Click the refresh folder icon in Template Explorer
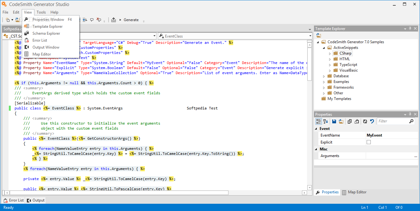420x211 pixels. 319,35
